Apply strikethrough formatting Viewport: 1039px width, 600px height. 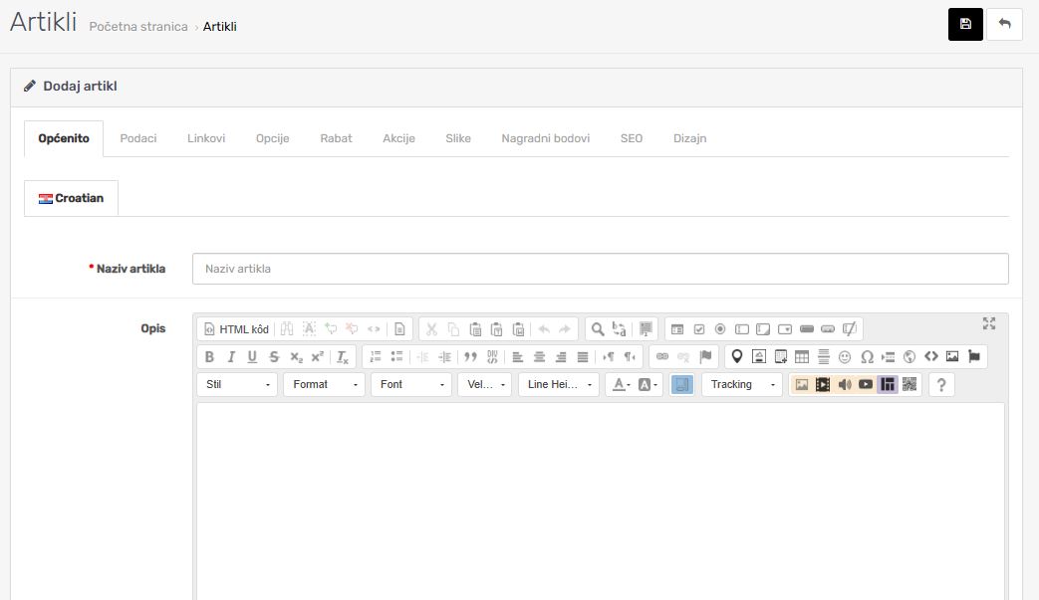tap(274, 356)
